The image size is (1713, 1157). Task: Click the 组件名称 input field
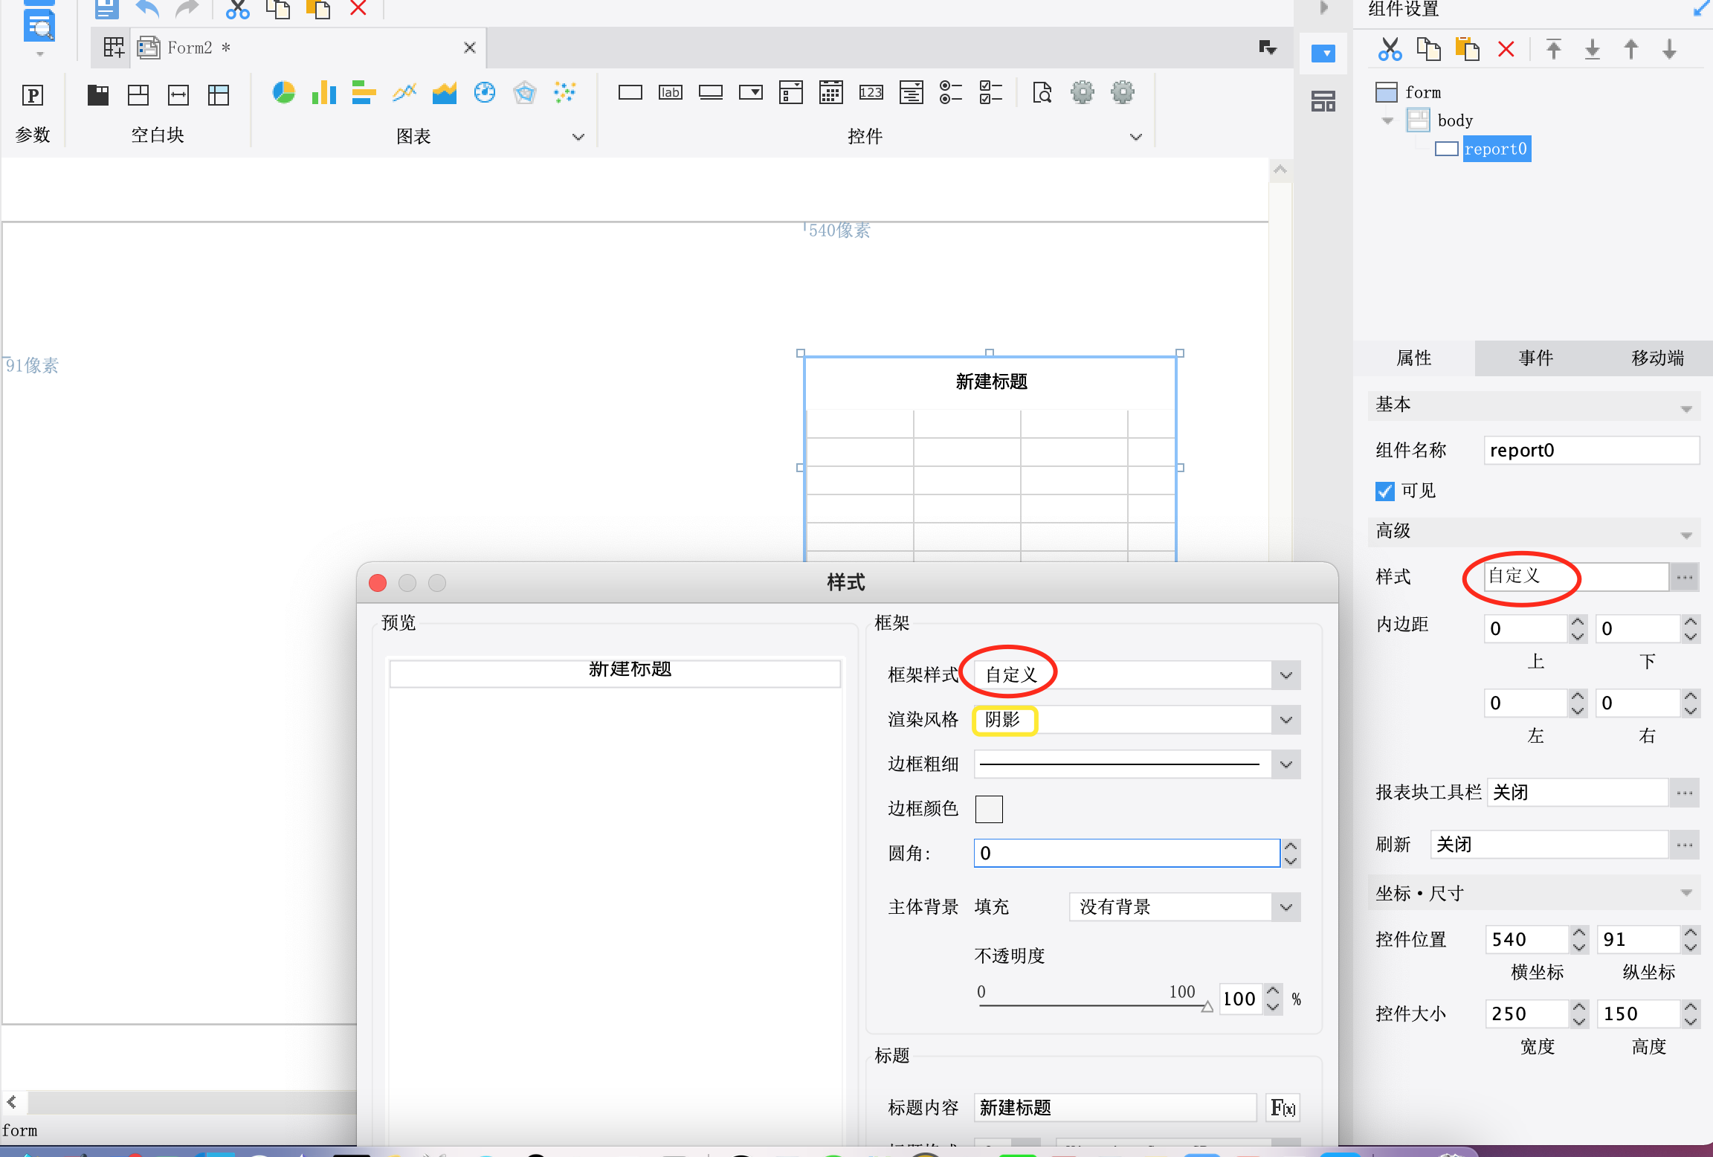coord(1591,451)
